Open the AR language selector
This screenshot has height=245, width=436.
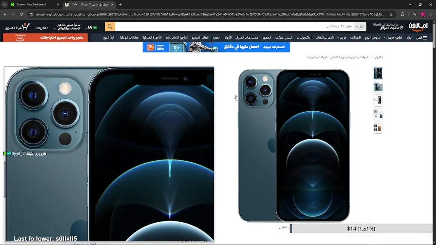click(91, 28)
